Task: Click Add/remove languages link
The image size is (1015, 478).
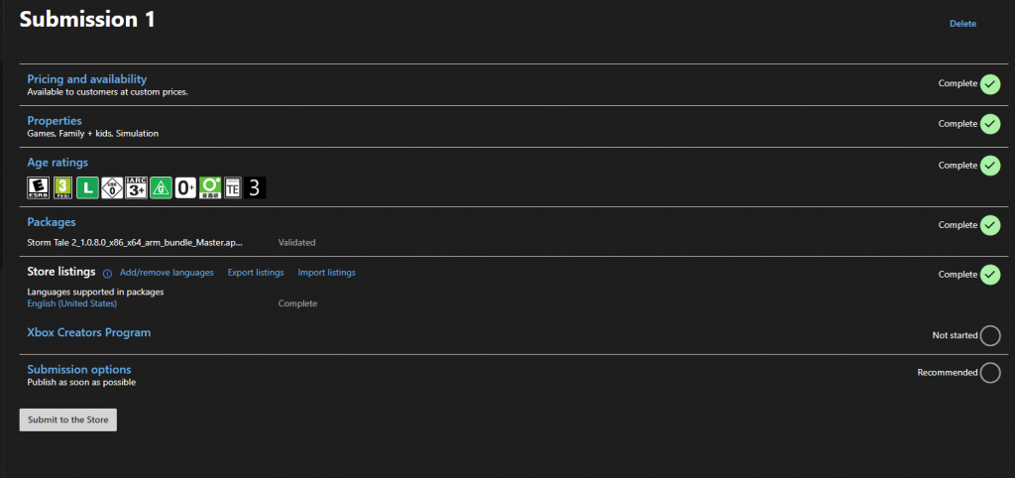Action: pyautogui.click(x=167, y=273)
